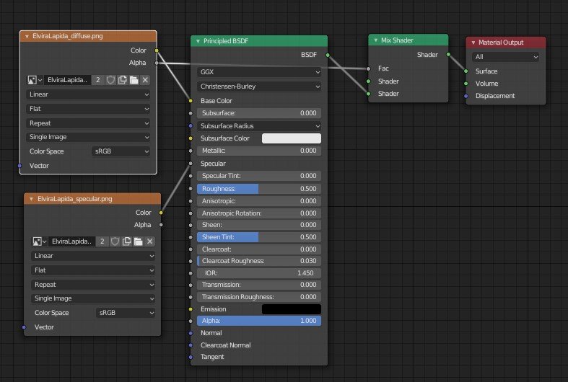Click the Subsurface Color white swatch
This screenshot has height=382, width=568.
[x=291, y=138]
